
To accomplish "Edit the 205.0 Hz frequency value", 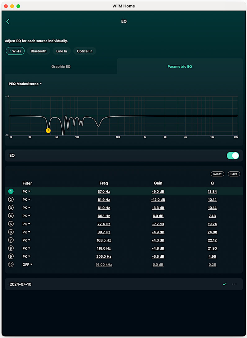I will coord(104,256).
